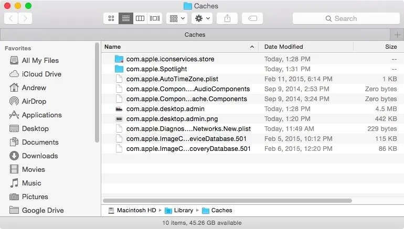Open the item arrangement dropdown
This screenshot has height=229, width=404.
click(177, 18)
